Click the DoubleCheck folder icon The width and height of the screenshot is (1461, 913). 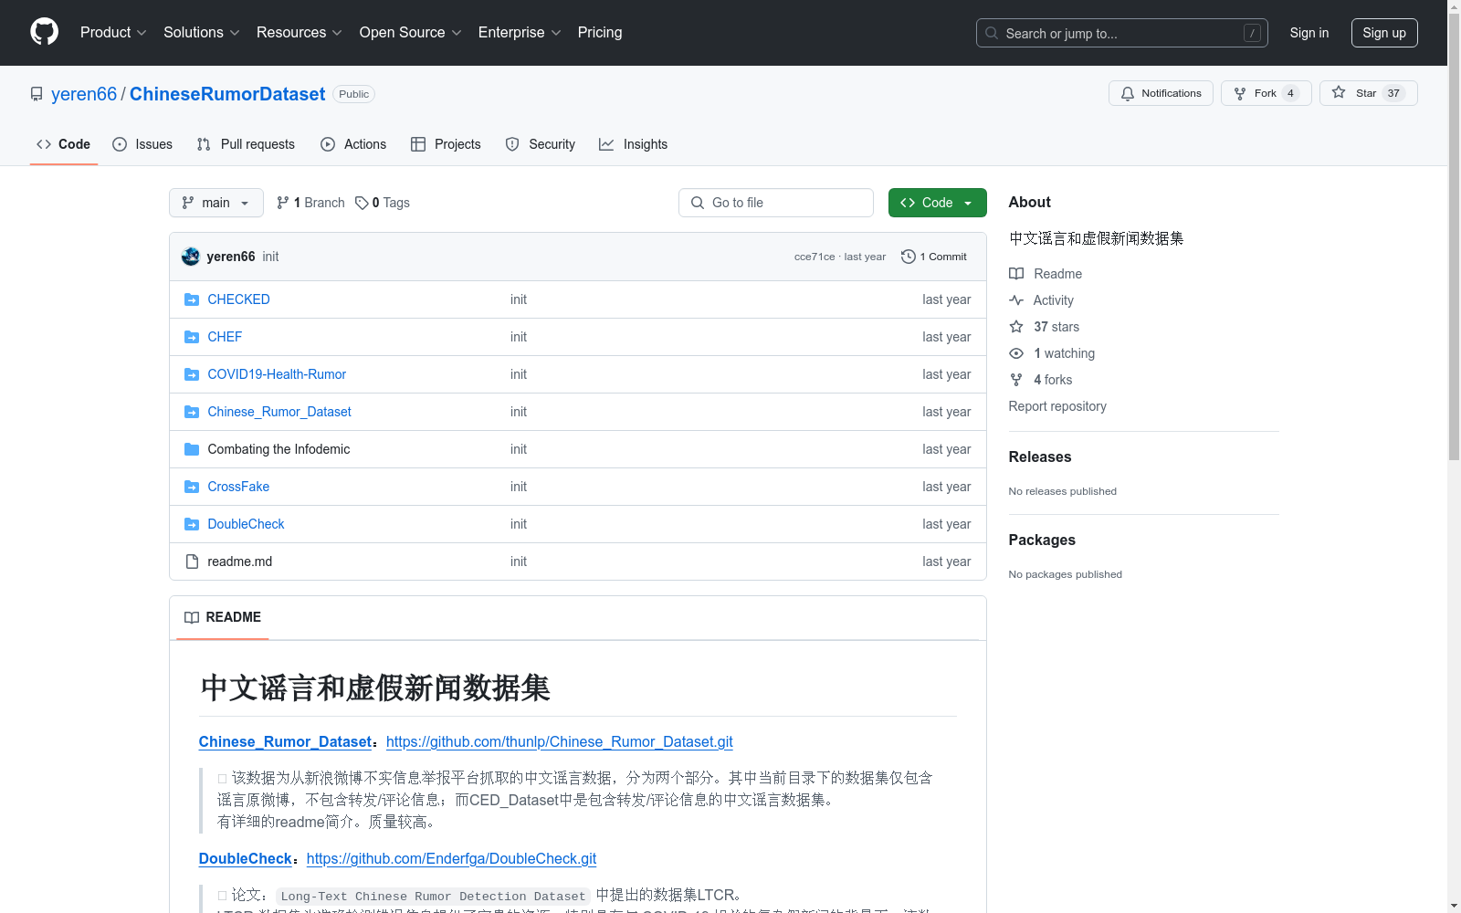coord(192,524)
